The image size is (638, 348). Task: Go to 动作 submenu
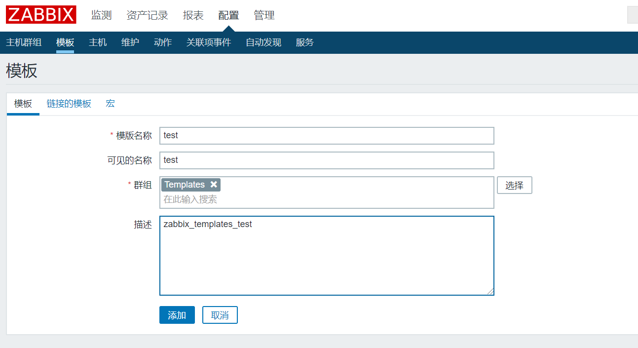pos(163,42)
